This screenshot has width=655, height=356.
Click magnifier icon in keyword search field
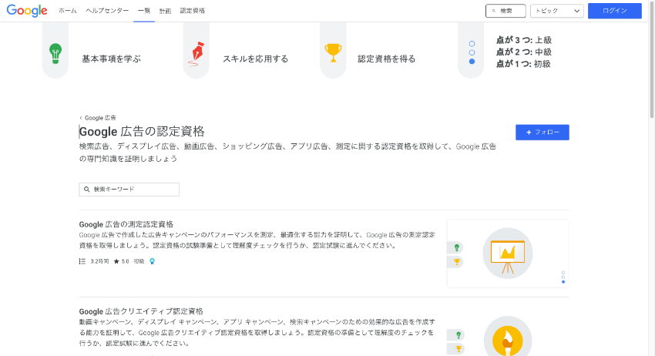[87, 190]
